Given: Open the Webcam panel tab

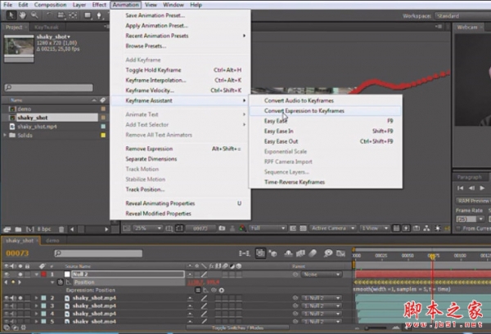Looking at the screenshot, I should point(467,27).
